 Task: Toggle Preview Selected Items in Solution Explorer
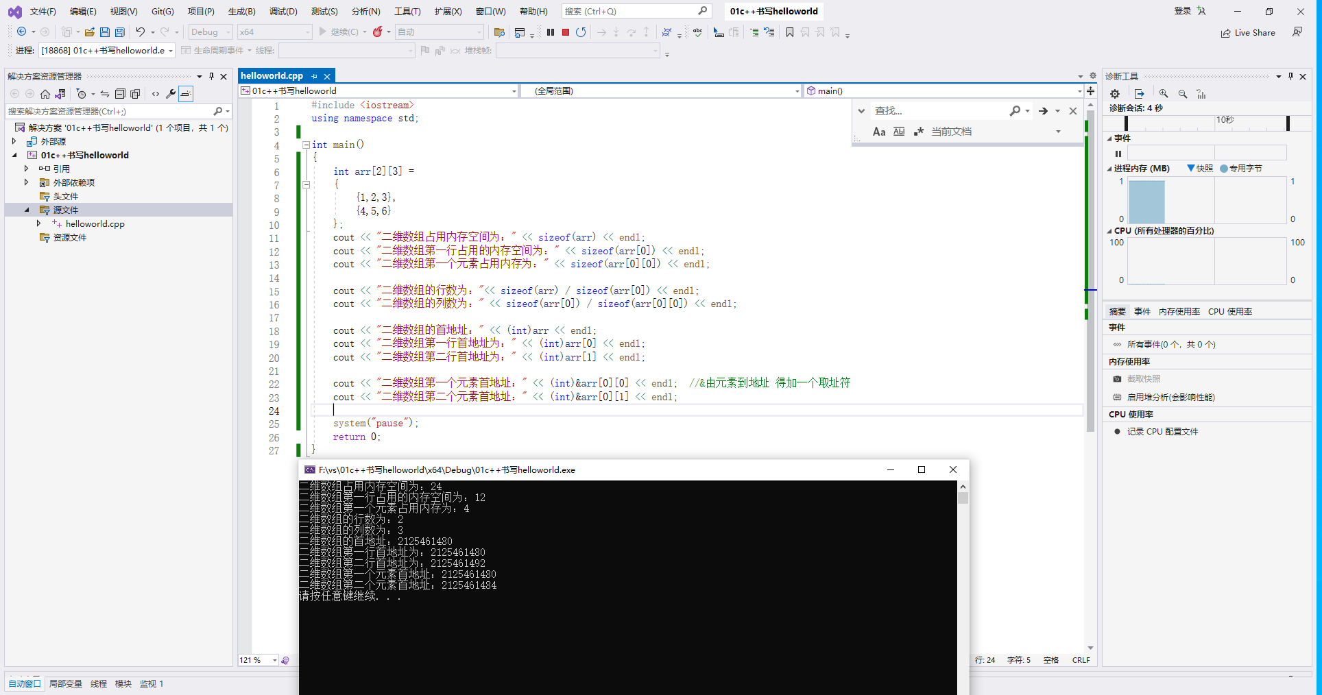[x=186, y=94]
